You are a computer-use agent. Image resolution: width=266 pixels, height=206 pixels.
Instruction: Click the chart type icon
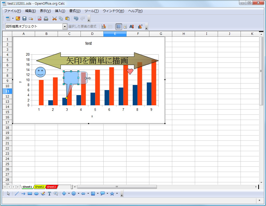(104, 27)
